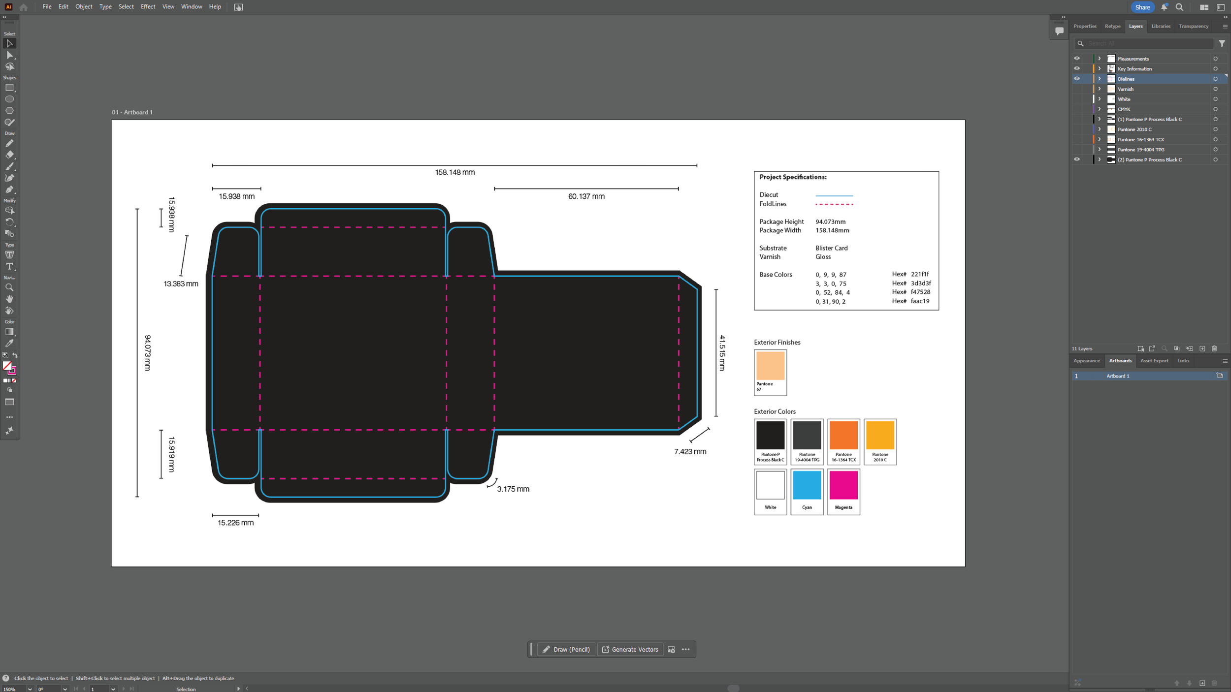Show the Varnish layer
The image size is (1231, 692).
[x=1077, y=89]
